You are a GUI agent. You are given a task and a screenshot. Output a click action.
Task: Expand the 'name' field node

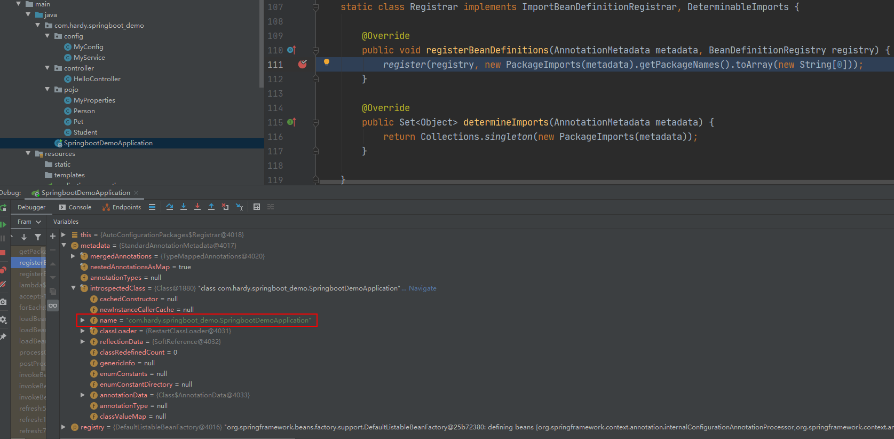(83, 320)
